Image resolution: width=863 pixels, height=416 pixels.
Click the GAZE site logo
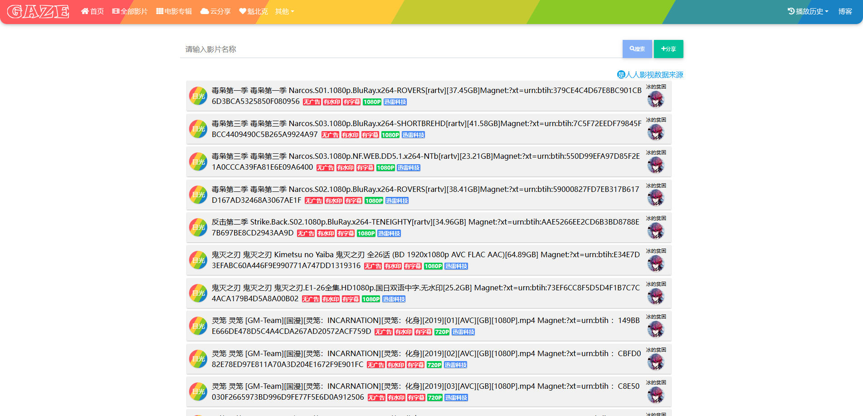tap(38, 11)
